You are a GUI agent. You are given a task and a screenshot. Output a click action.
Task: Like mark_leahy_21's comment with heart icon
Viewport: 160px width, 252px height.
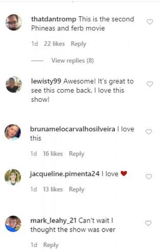click(x=148, y=223)
